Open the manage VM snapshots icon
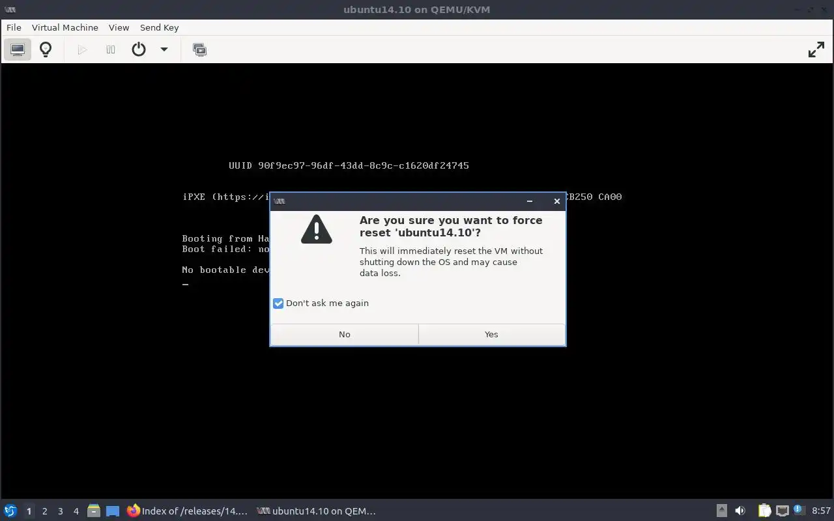Image resolution: width=834 pixels, height=521 pixels. [200, 49]
